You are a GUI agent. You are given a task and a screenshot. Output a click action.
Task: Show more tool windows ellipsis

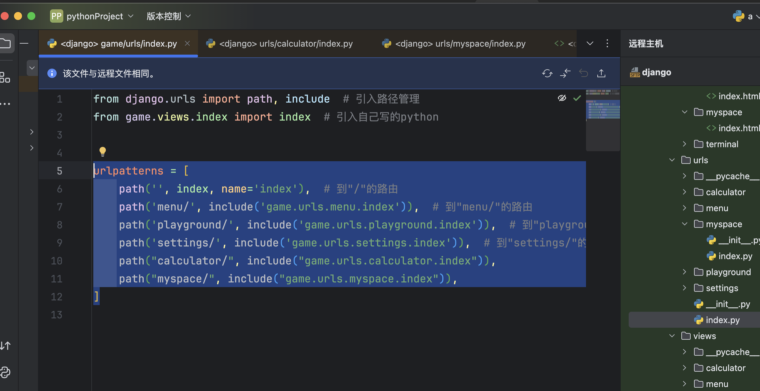pyautogui.click(x=5, y=104)
